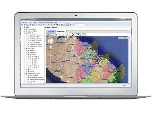Select the St. Philips to Swieqi link
This screenshot has width=152, height=115.
pos(35,39)
